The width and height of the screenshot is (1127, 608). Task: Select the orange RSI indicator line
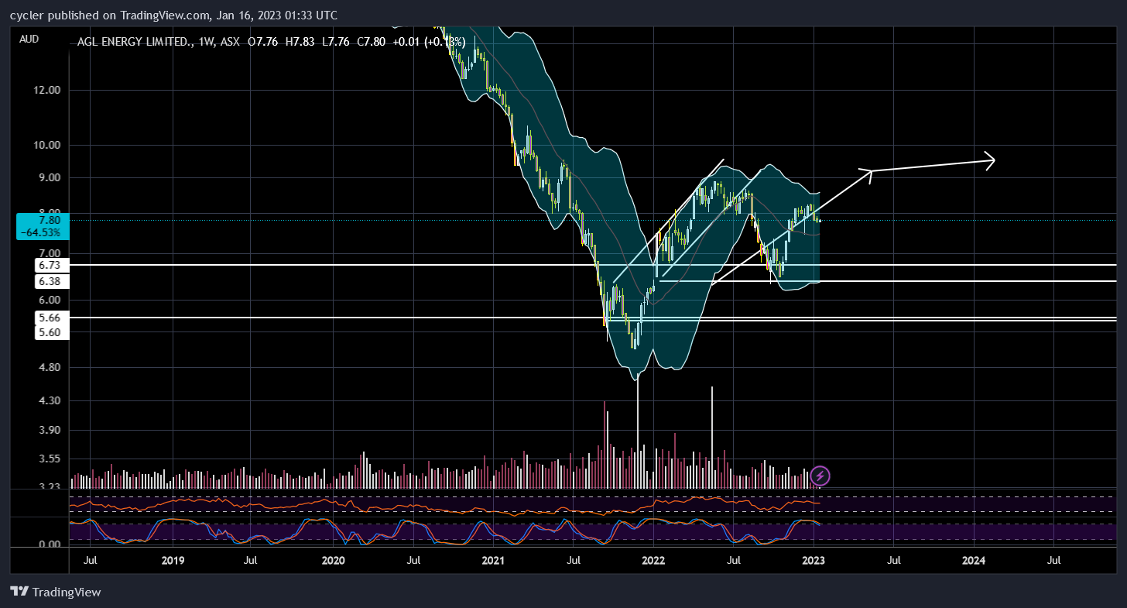tap(445, 508)
